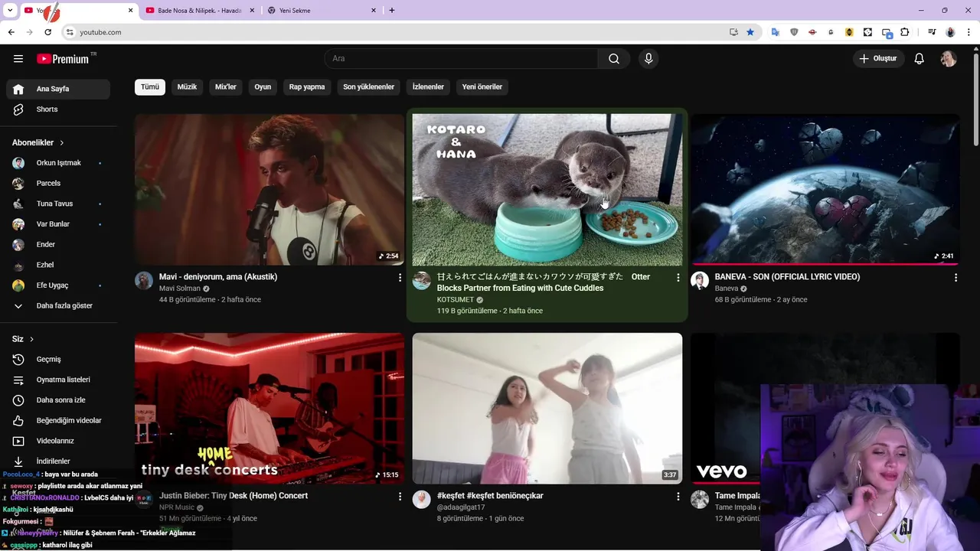Open the Kotaro & Hana otter thumbnail

click(x=547, y=190)
